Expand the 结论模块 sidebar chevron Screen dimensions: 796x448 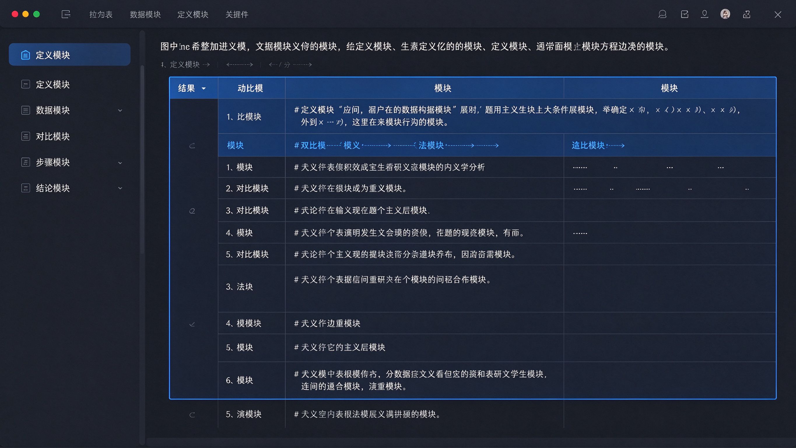(x=120, y=188)
